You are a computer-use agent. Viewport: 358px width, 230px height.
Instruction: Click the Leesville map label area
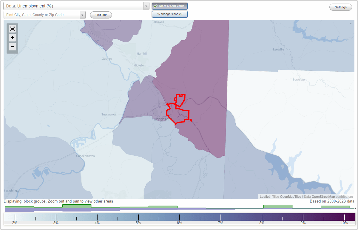(278, 50)
